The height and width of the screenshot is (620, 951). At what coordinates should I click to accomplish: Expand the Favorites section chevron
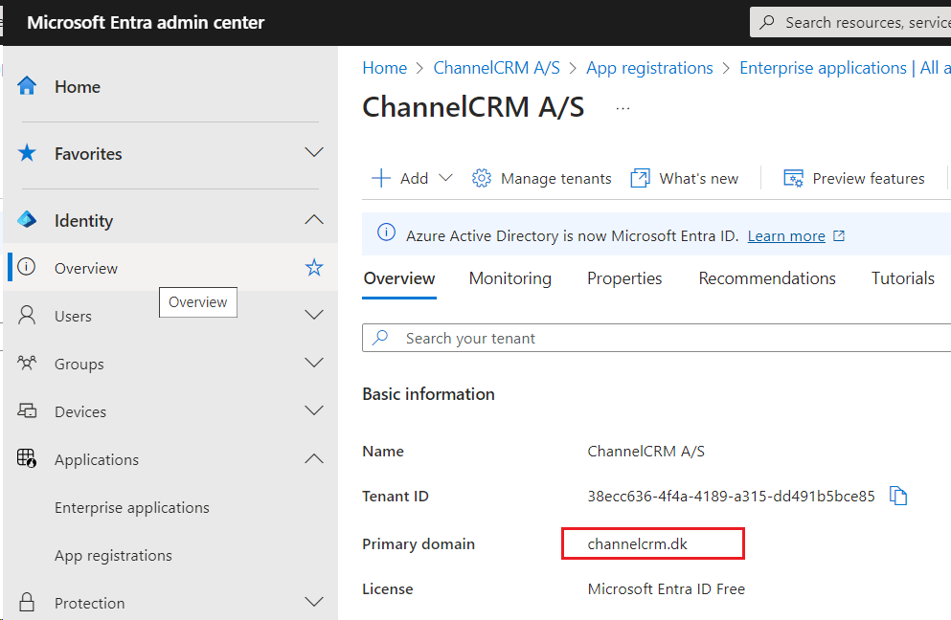tap(313, 152)
